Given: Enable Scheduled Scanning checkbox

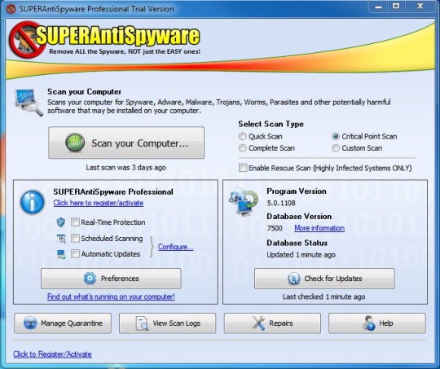Looking at the screenshot, I should [75, 239].
